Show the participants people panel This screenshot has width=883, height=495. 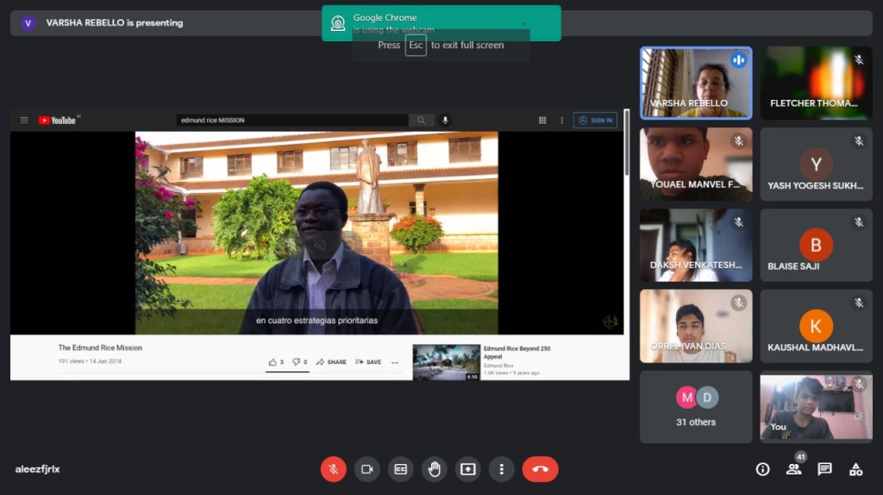point(793,469)
